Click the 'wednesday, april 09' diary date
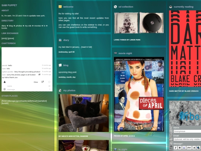 click(x=66, y=52)
